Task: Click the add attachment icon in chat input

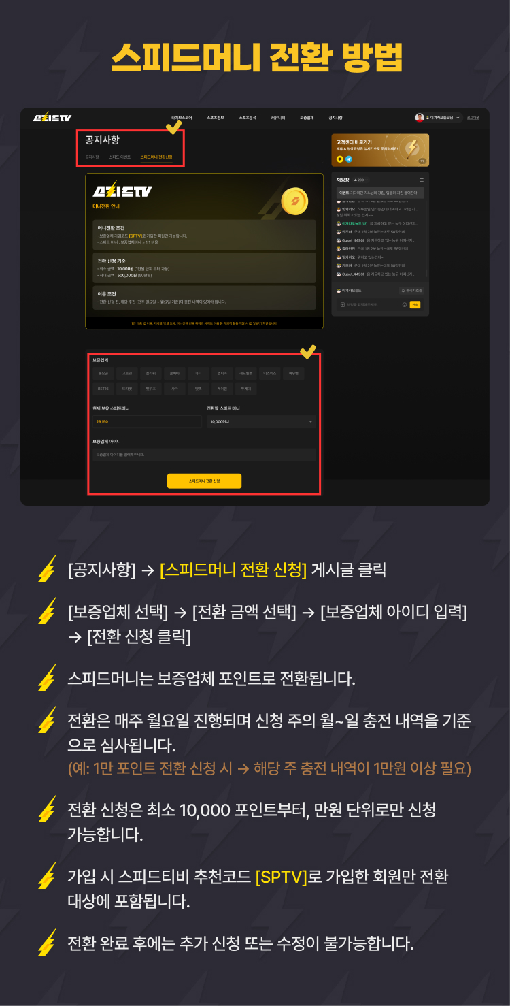Action: tap(343, 305)
